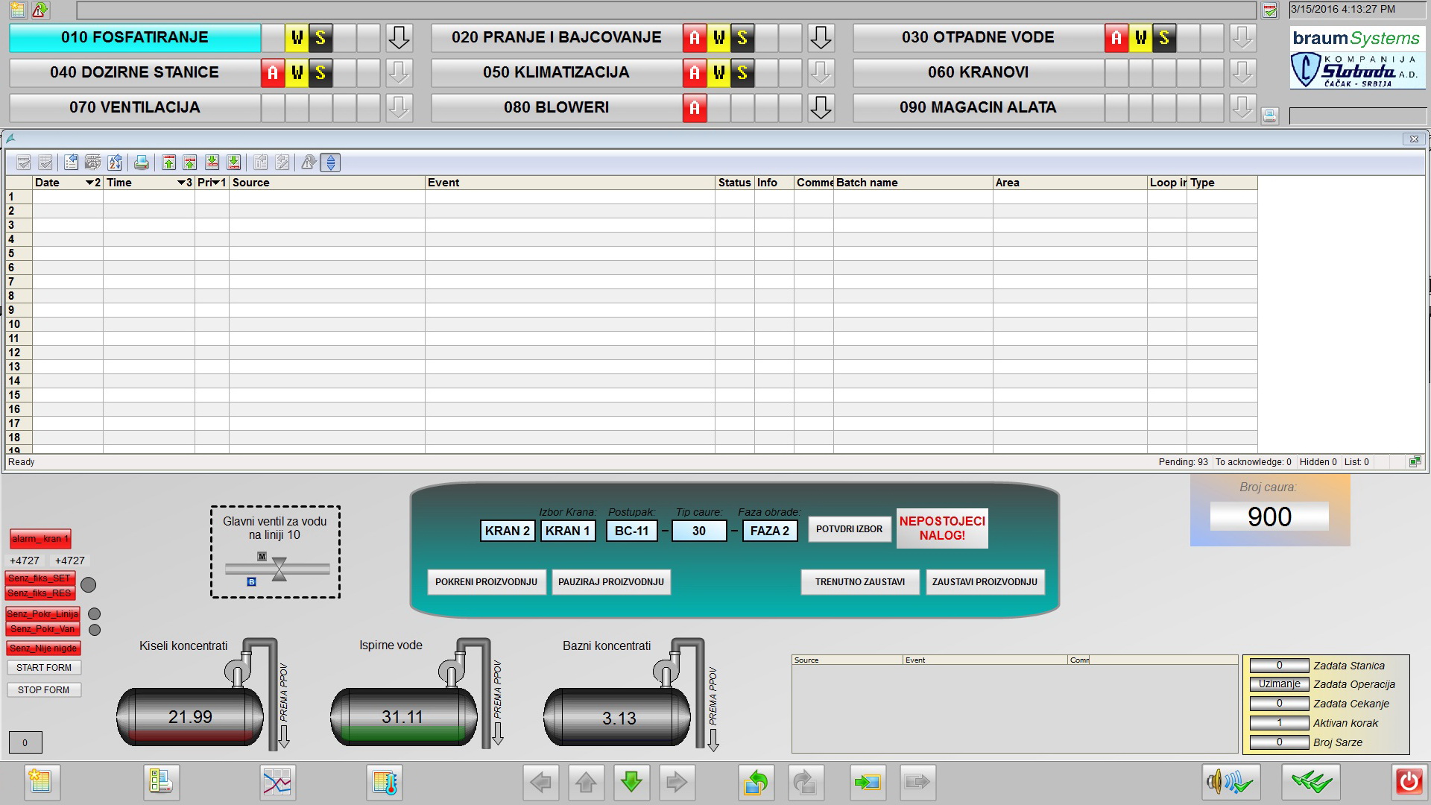Select the A-Z sort icon in the alarm toolbar
Viewport: 1431px width, 805px height.
click(115, 162)
